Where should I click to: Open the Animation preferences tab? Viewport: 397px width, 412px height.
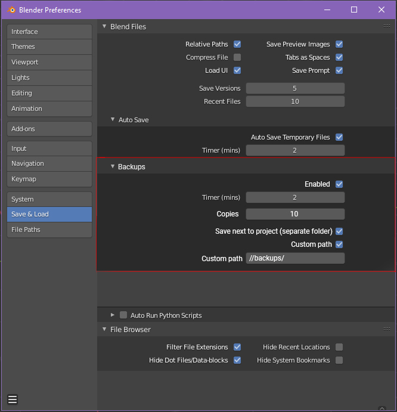(49, 109)
